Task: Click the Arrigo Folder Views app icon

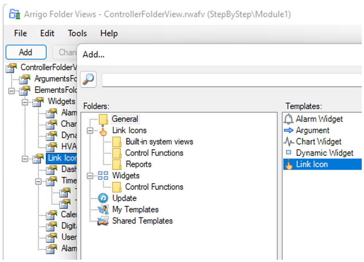Action: (15, 14)
